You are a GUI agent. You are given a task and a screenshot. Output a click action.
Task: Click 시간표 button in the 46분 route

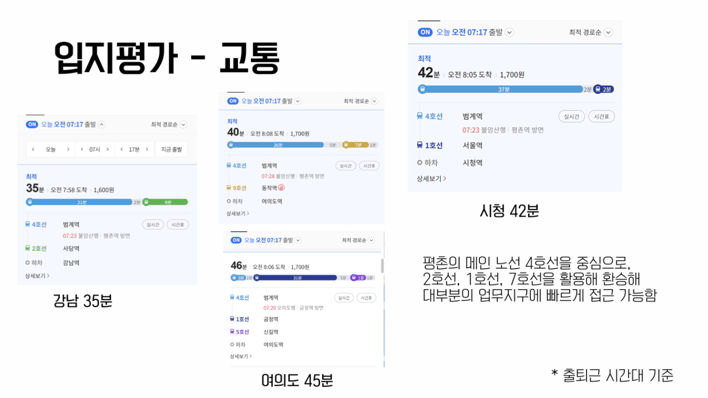click(366, 298)
